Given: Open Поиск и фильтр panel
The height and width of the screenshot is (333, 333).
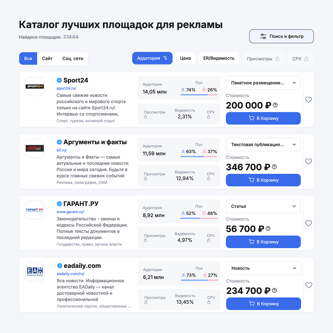Looking at the screenshot, I should coord(281,36).
